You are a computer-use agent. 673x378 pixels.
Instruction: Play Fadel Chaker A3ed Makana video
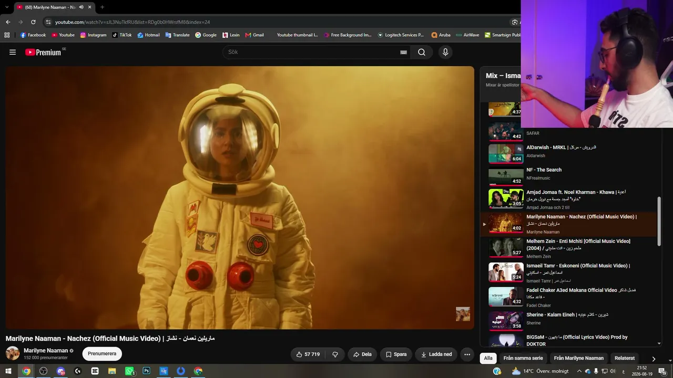569,297
